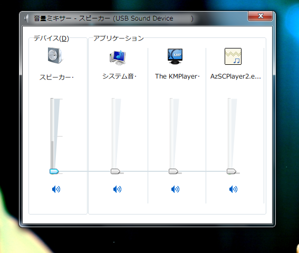Mute The KMPlayer volume

[x=175, y=189]
